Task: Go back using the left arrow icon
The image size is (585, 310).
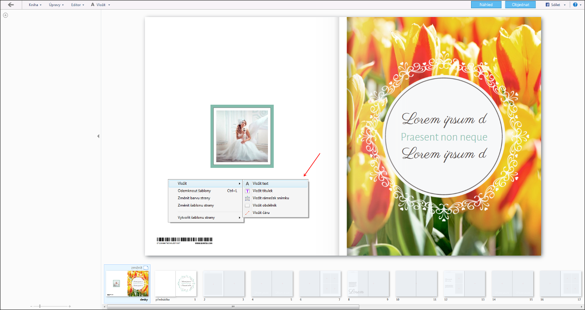Action: pos(11,4)
